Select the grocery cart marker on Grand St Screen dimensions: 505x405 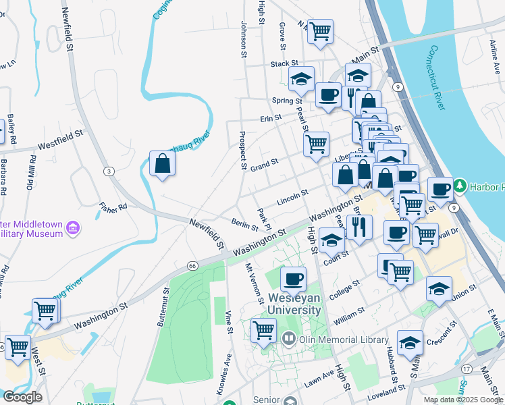[x=316, y=145]
